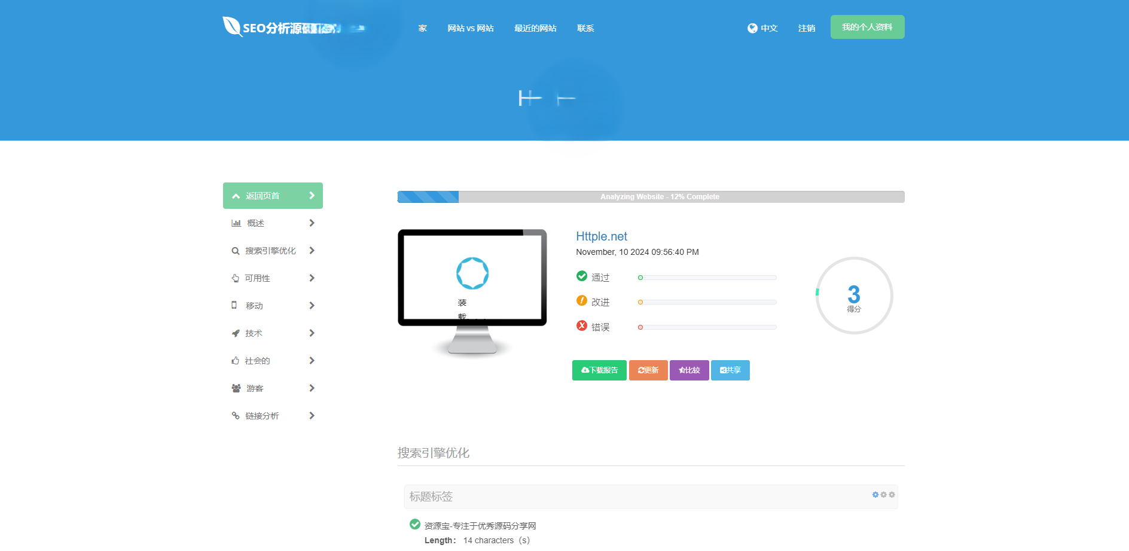Click the 注销 logout link
Screen dimensions: 1129x551
807,28
